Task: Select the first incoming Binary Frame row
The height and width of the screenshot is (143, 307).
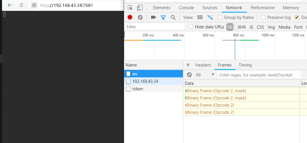Action: [242, 105]
